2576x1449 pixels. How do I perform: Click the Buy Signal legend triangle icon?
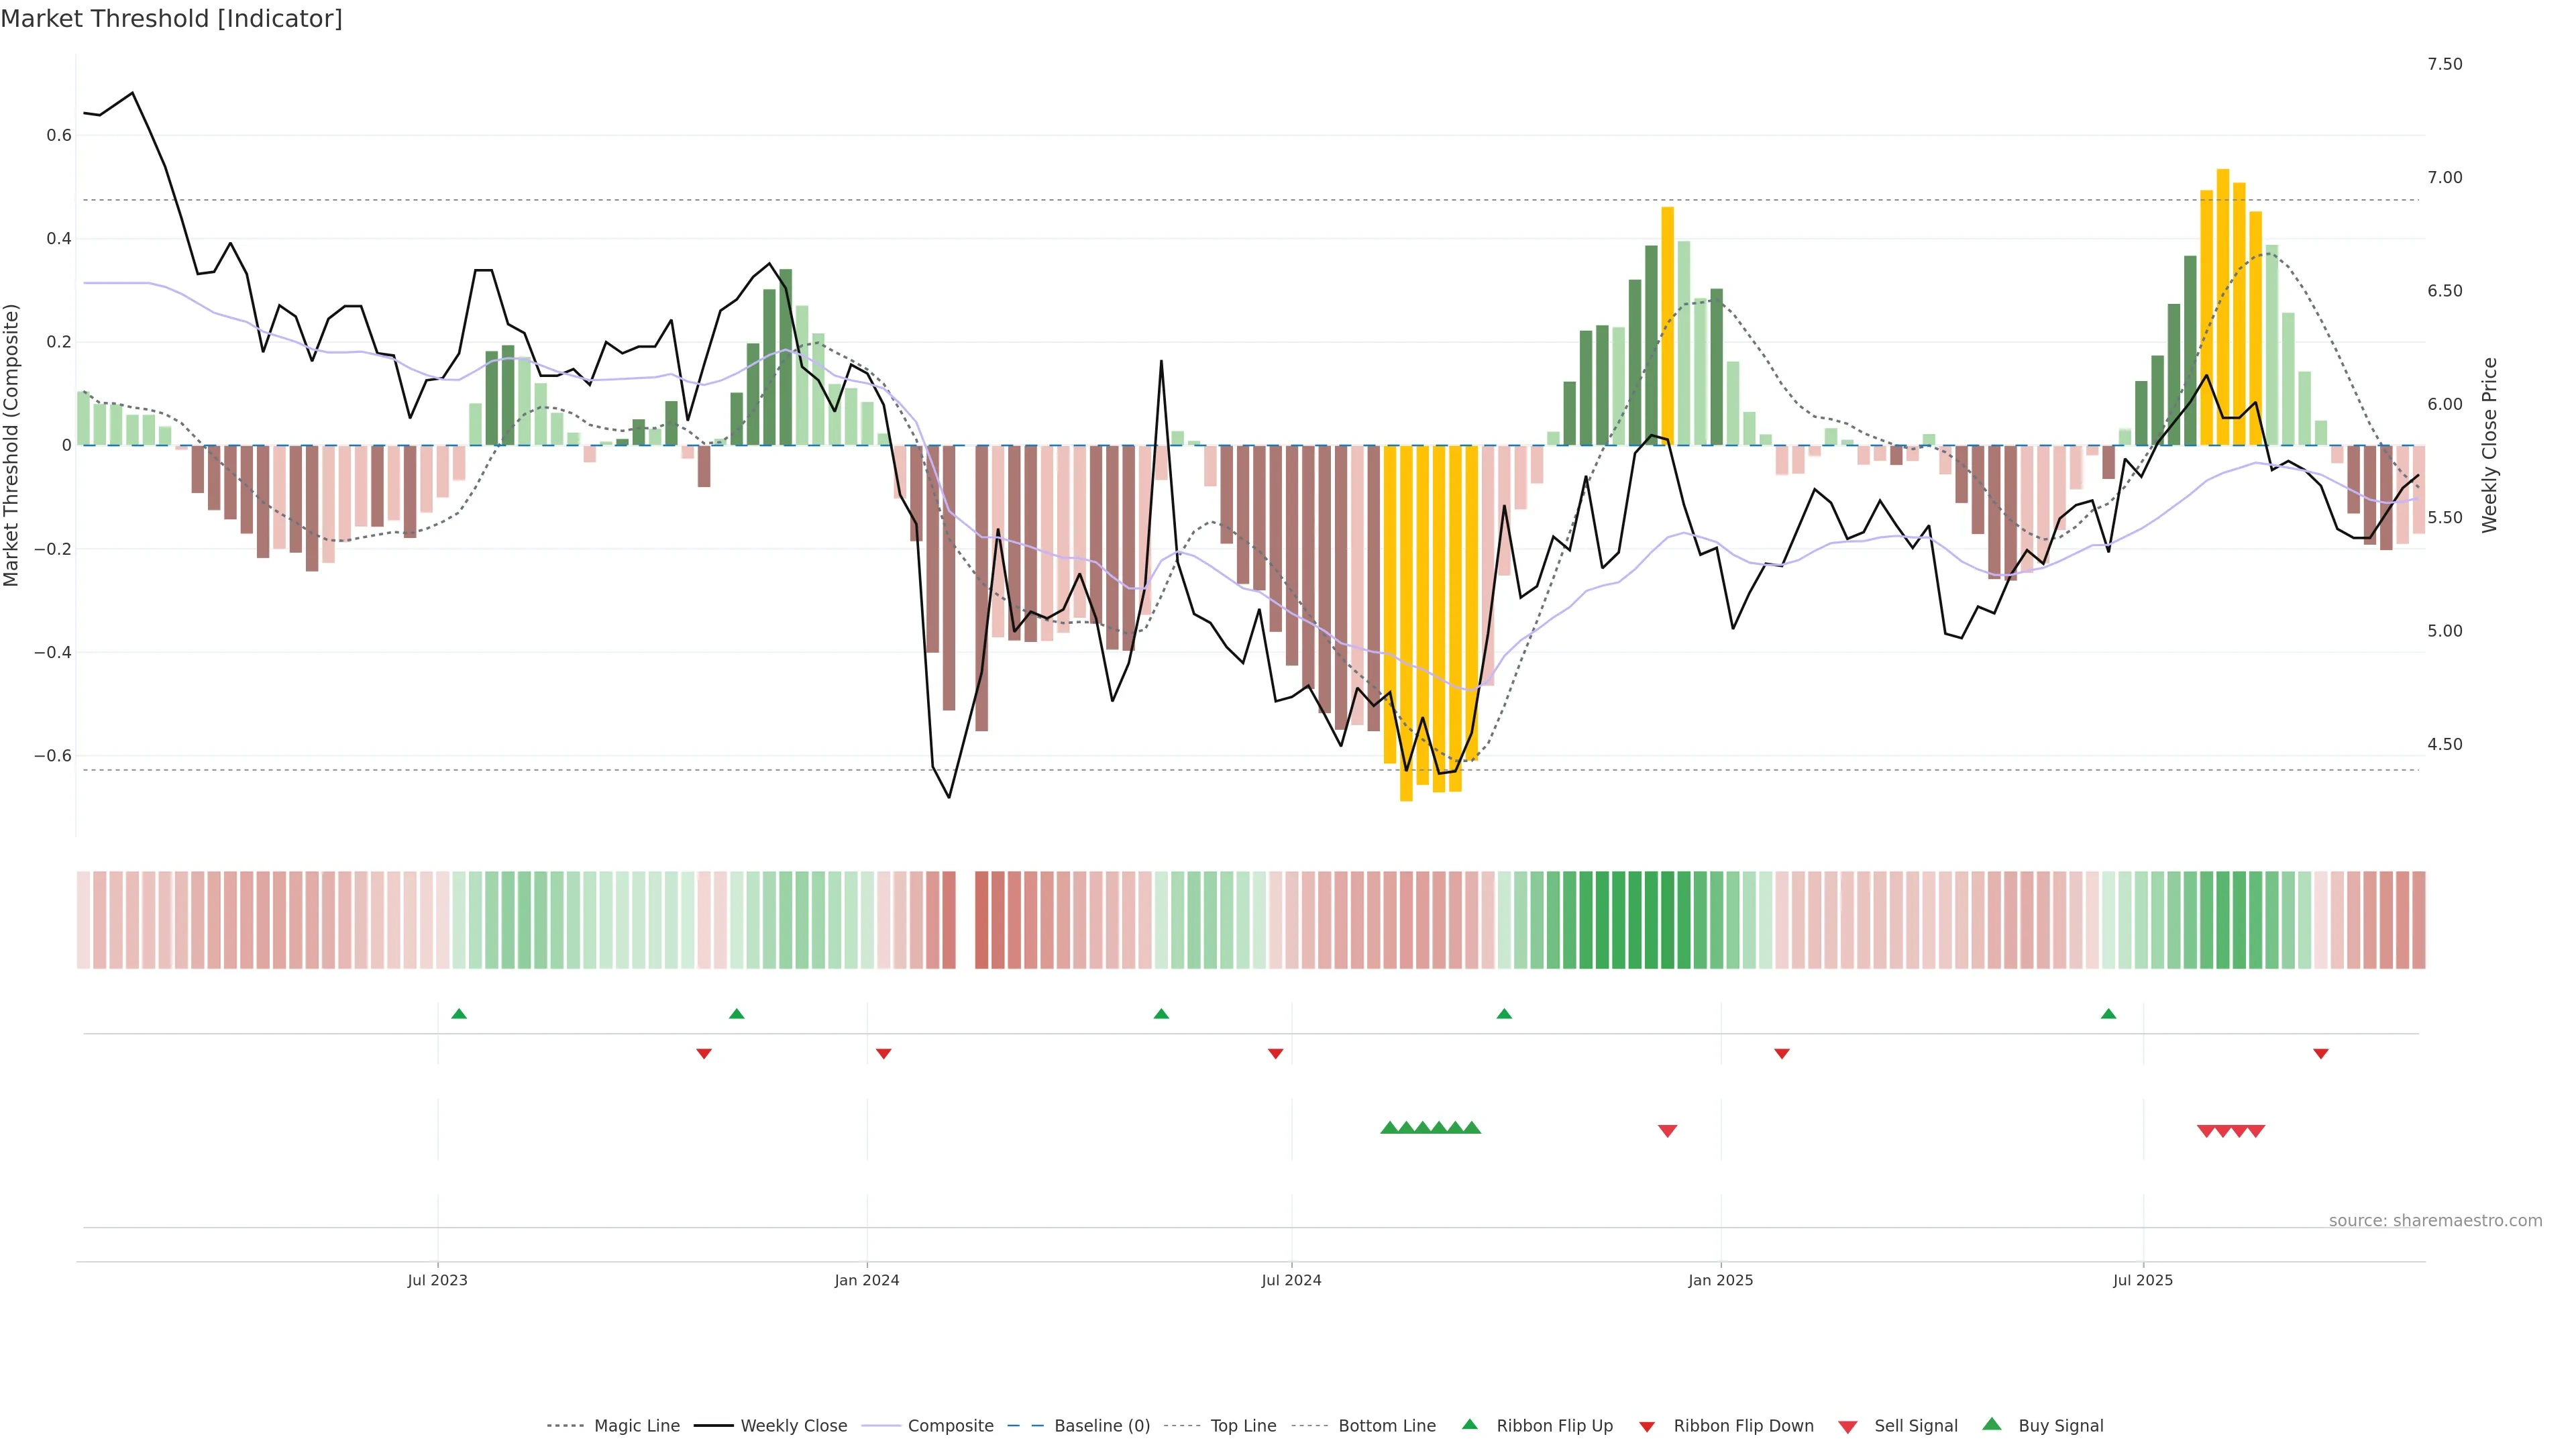point(1992,1424)
